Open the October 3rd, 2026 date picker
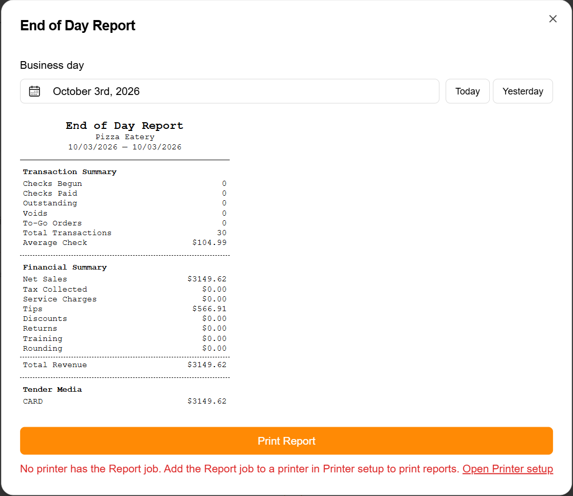Screen dimensions: 573x496 (230, 91)
